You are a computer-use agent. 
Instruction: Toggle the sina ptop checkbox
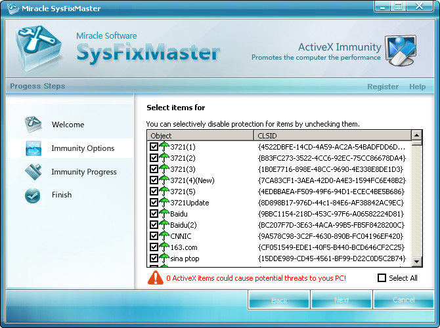[154, 258]
